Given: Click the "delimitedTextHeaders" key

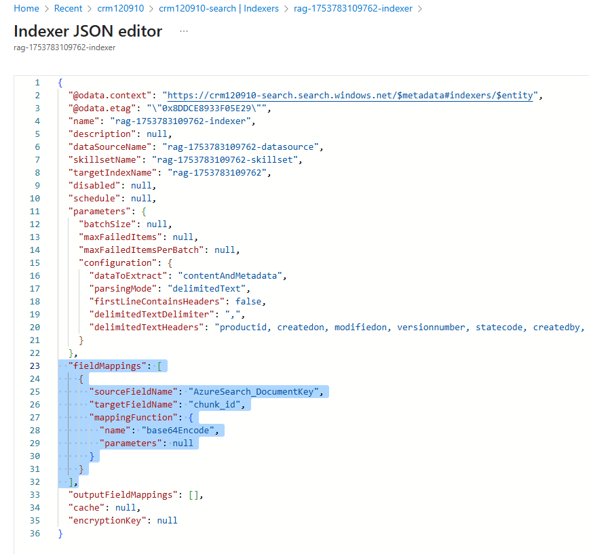Looking at the screenshot, I should pos(146,328).
